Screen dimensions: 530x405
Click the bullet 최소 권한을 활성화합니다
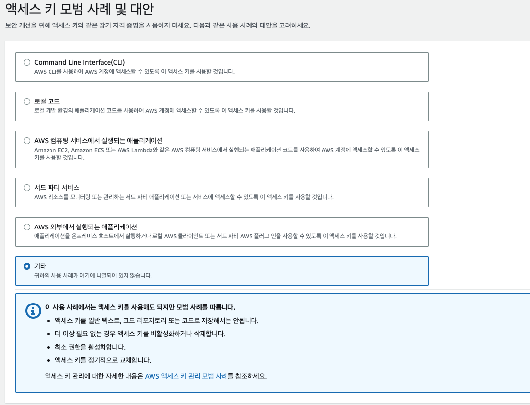coord(90,347)
